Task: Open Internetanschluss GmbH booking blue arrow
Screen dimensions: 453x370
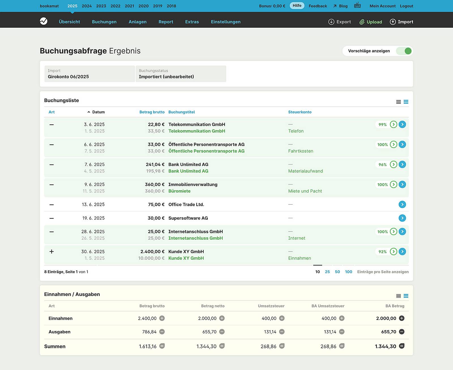Action: [402, 231]
